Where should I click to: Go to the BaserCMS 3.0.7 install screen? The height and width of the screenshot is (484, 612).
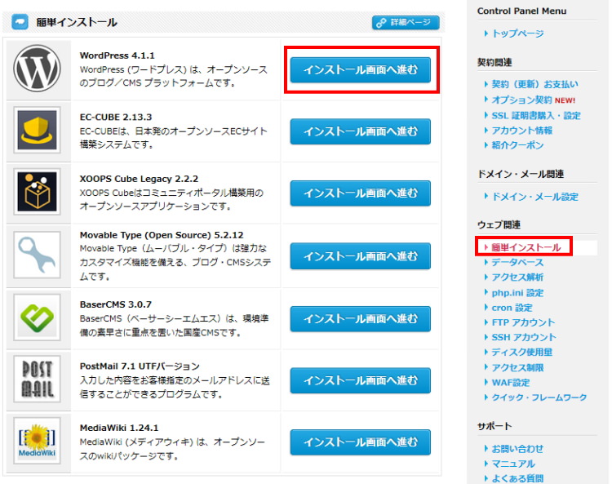click(x=360, y=319)
